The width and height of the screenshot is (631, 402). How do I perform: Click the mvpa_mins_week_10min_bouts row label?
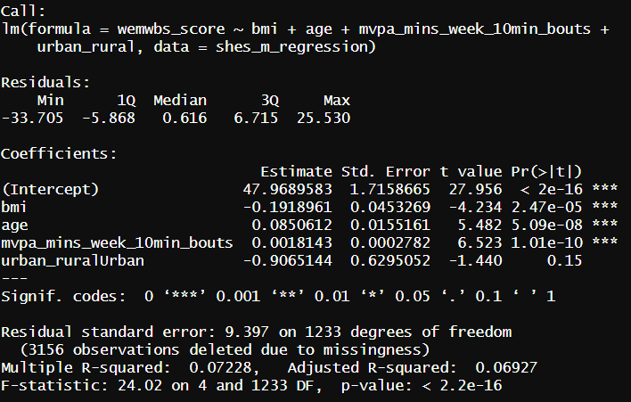[x=118, y=242]
